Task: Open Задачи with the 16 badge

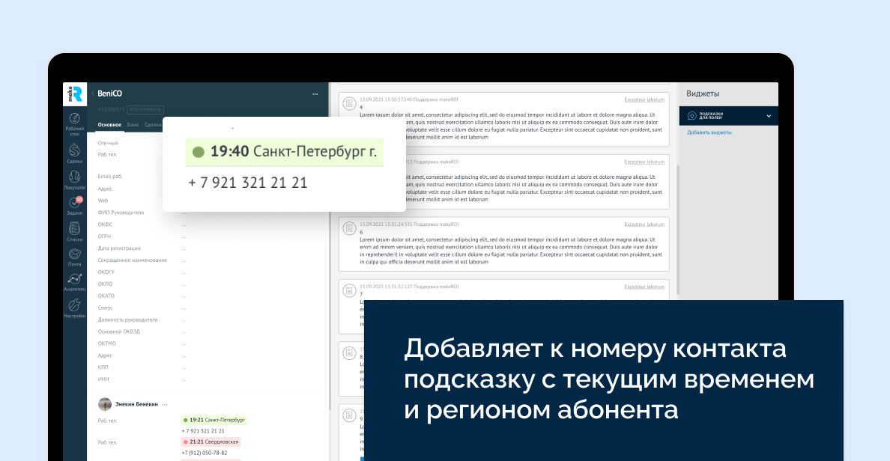Action: [x=74, y=206]
